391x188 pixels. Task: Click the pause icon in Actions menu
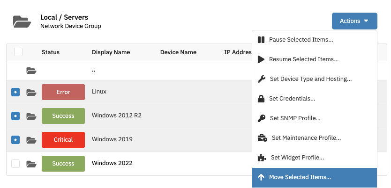261,40
